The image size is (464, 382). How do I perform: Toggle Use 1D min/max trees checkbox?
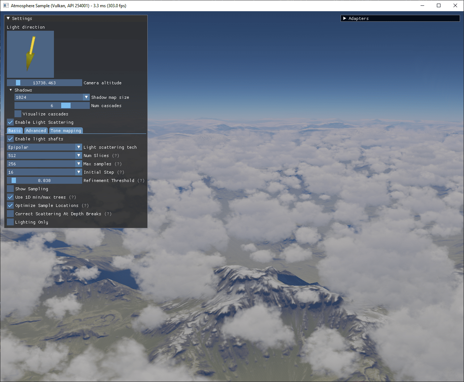tap(10, 197)
